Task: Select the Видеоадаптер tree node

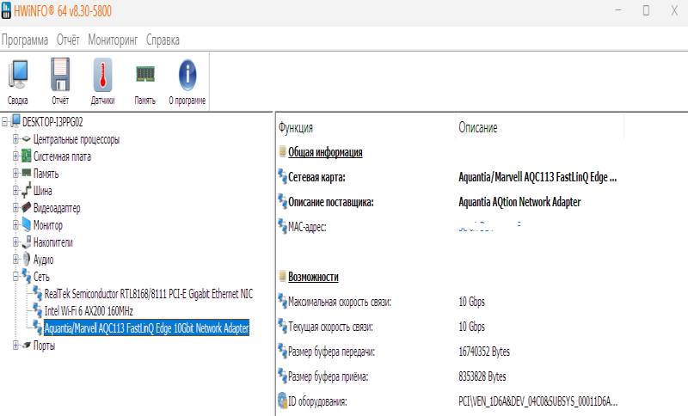Action: 57,208
